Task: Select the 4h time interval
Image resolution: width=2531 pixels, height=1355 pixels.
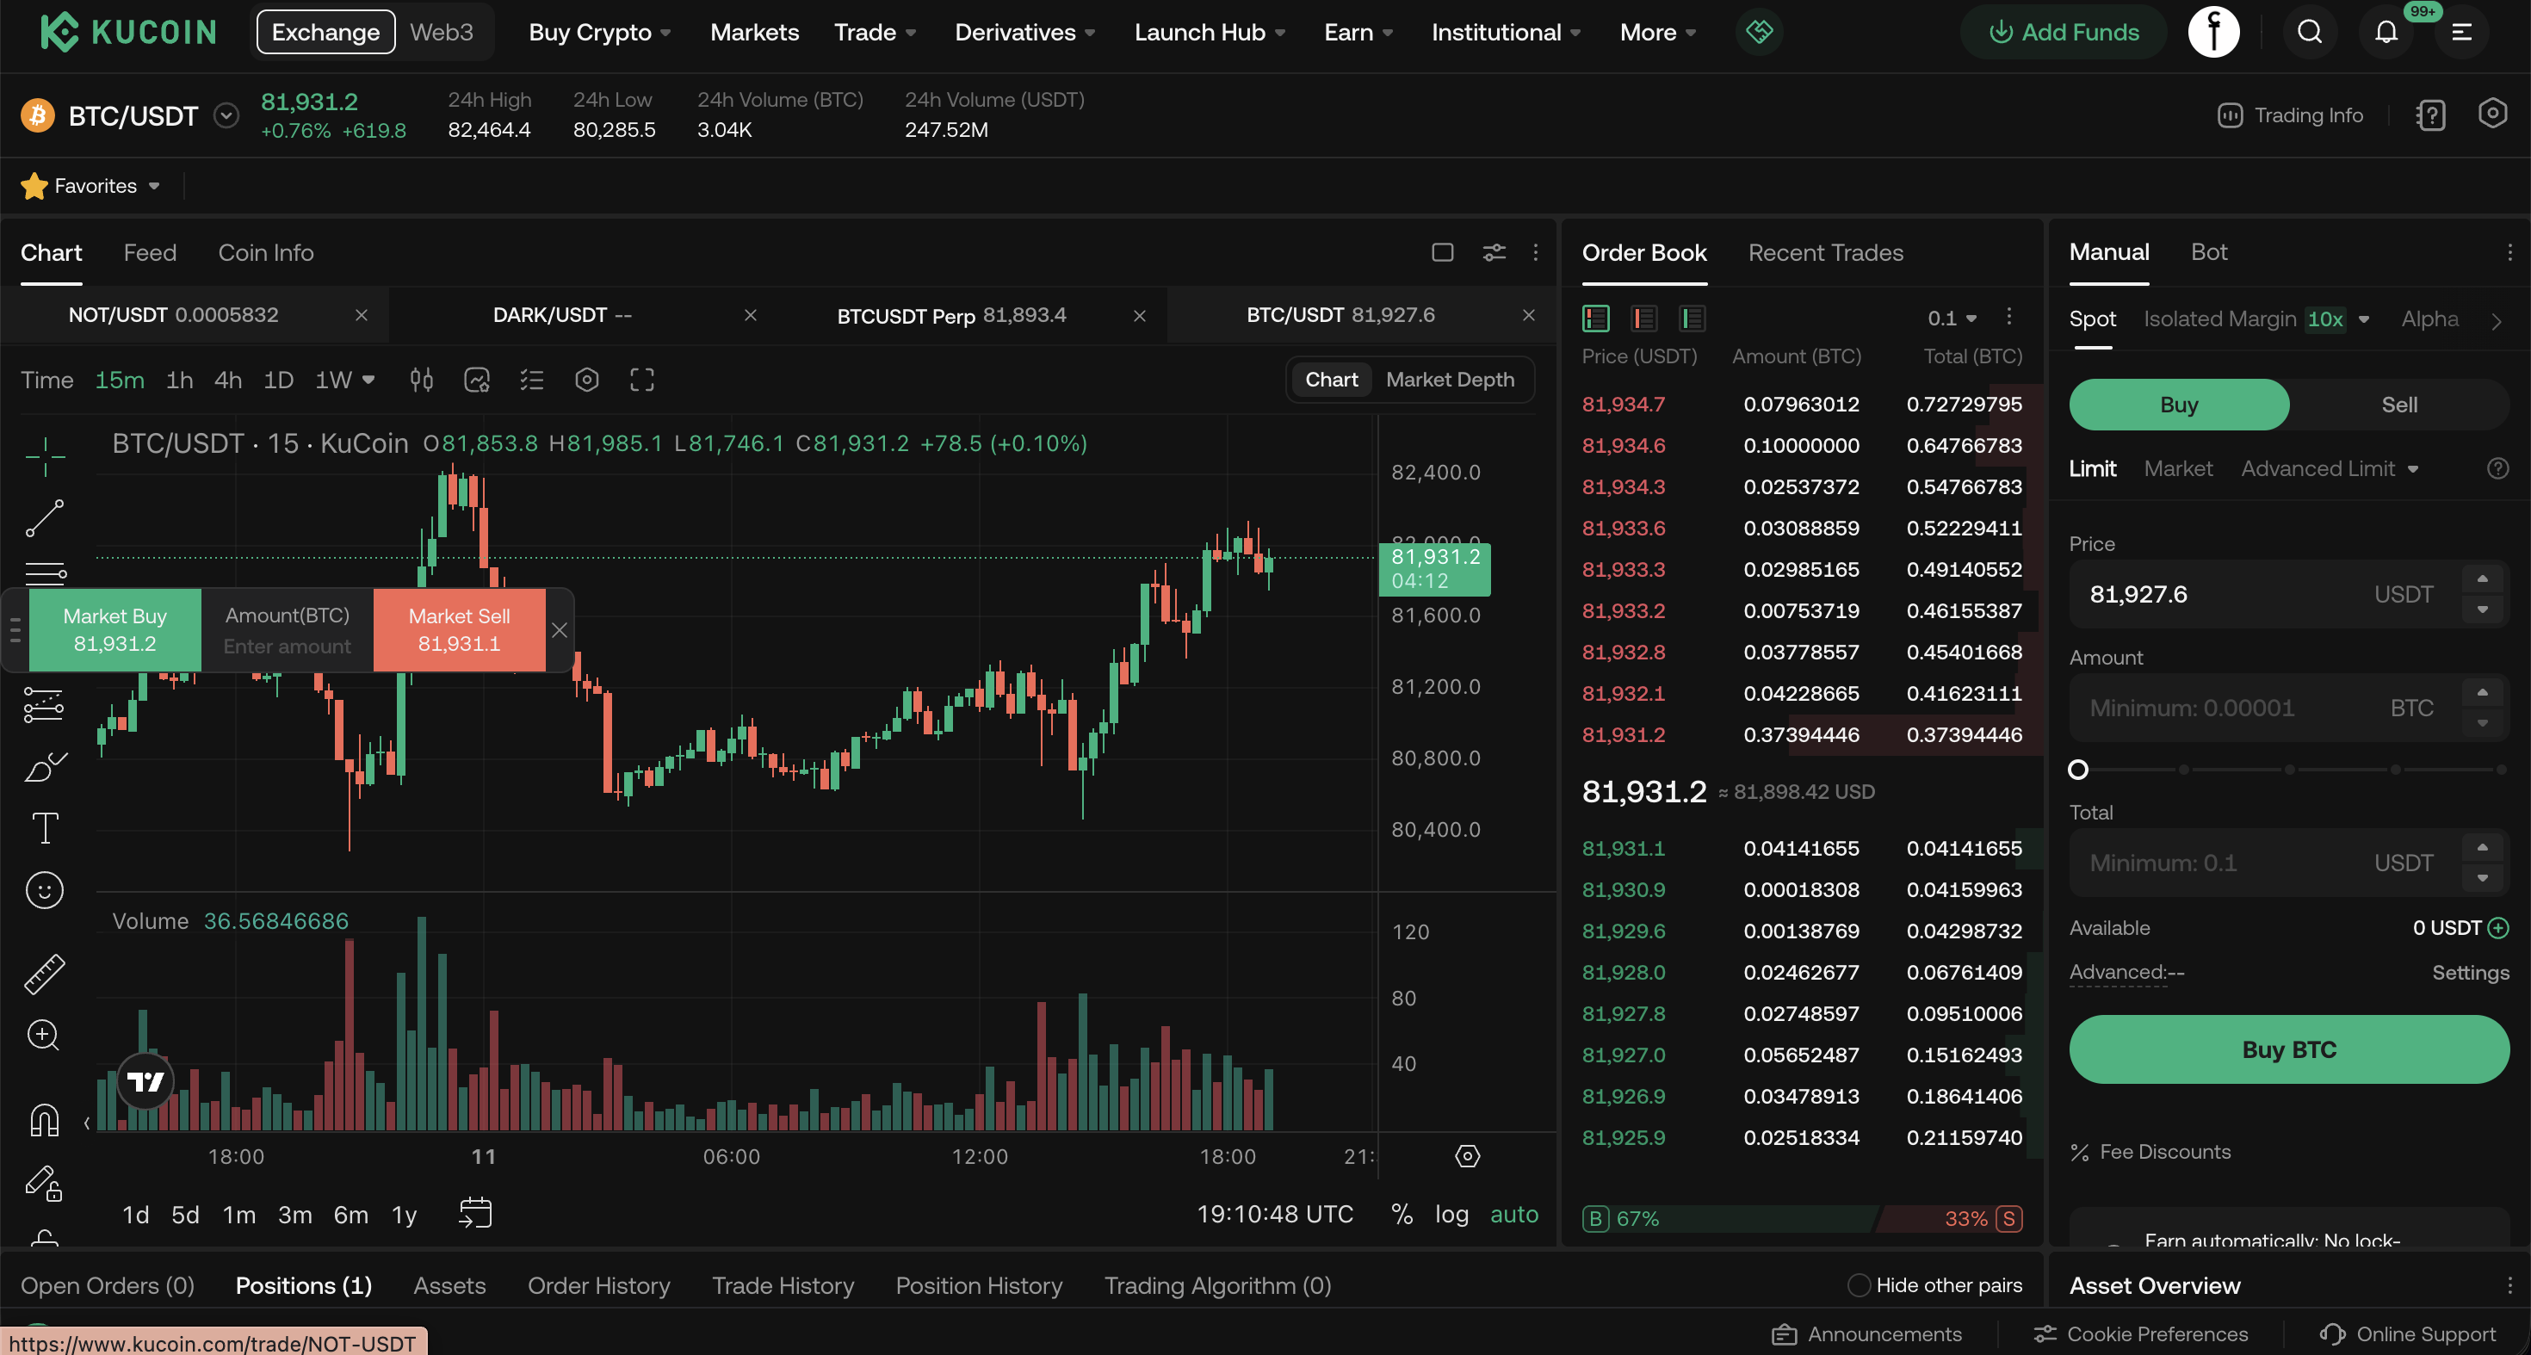Action: (x=228, y=381)
